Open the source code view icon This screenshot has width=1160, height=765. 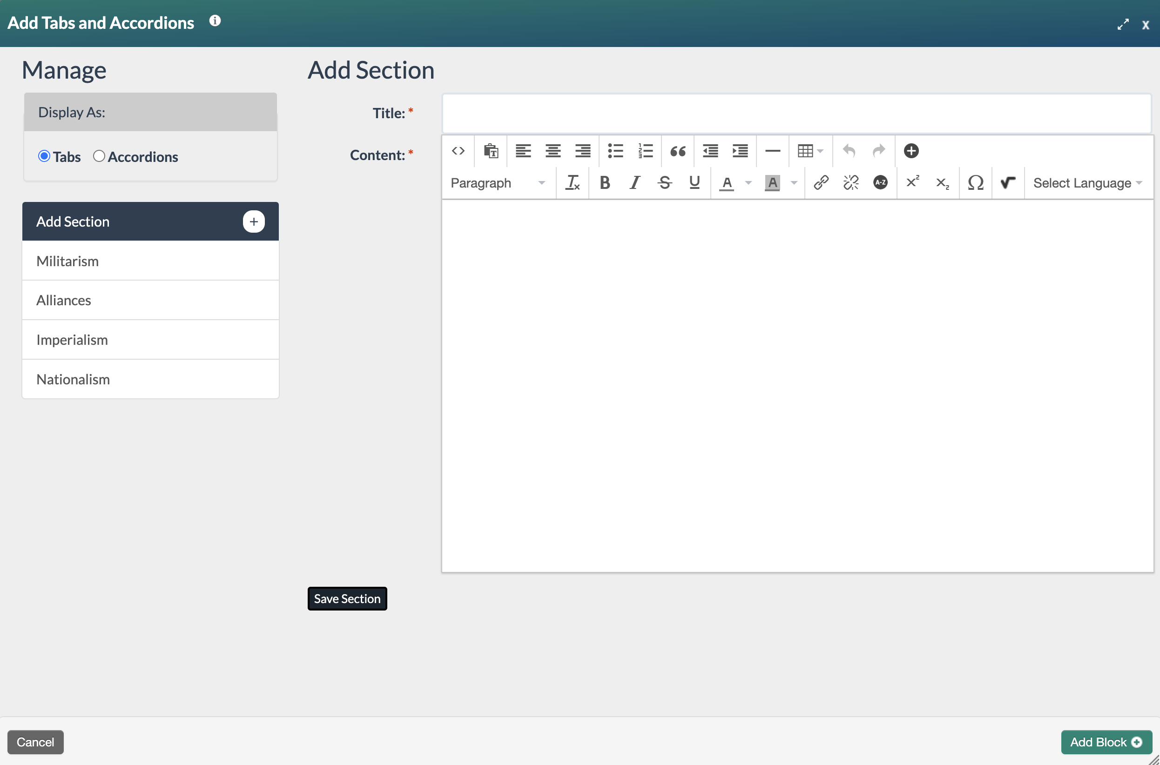click(x=458, y=151)
